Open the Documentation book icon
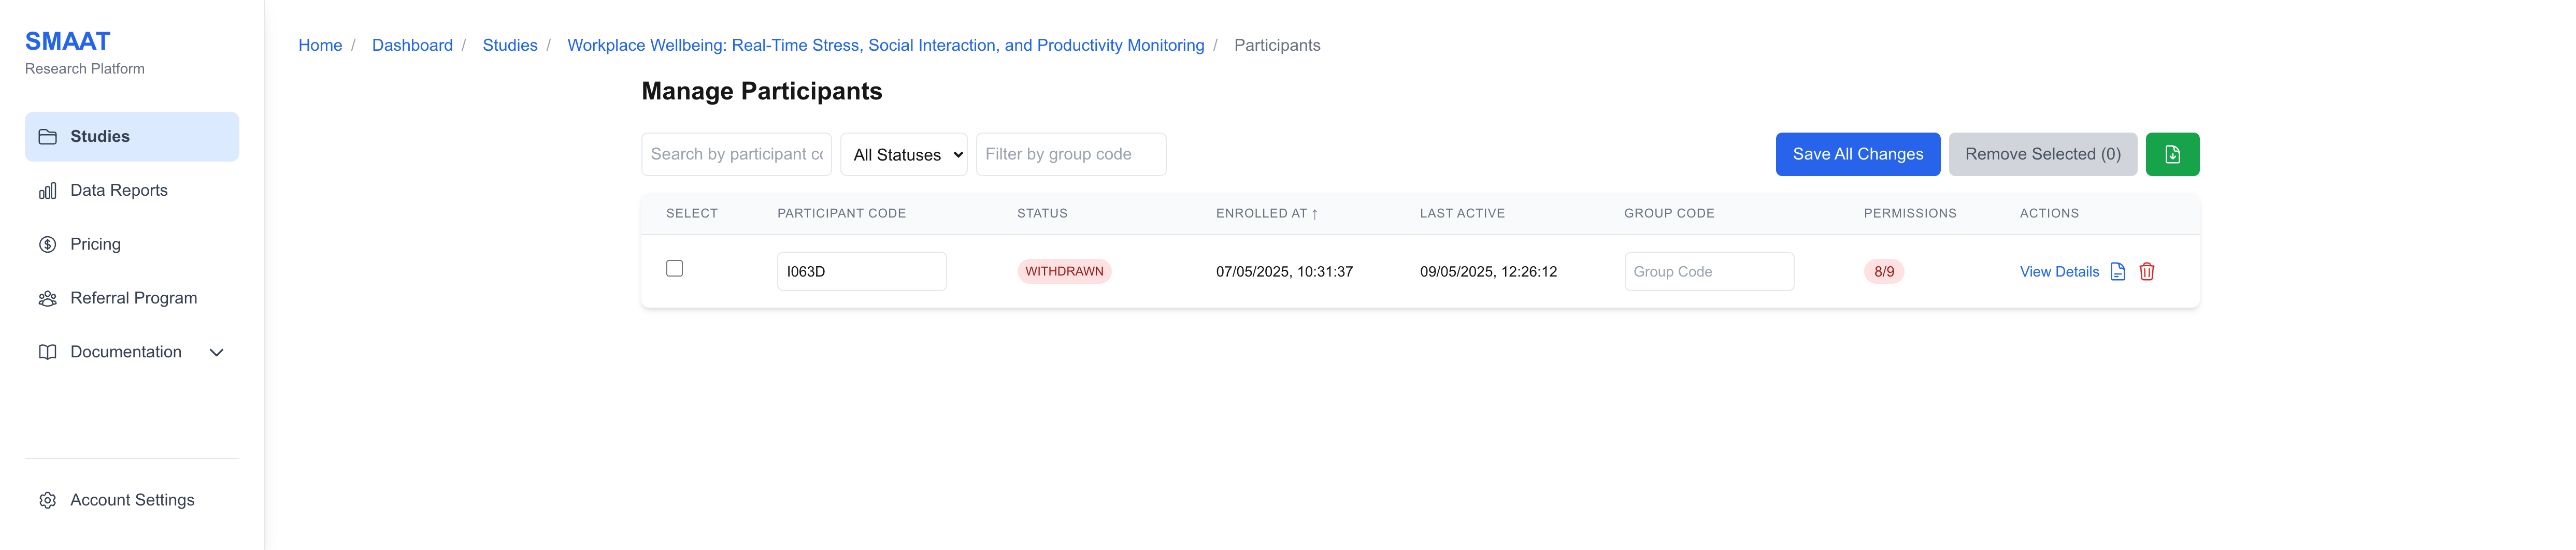 pos(47,352)
